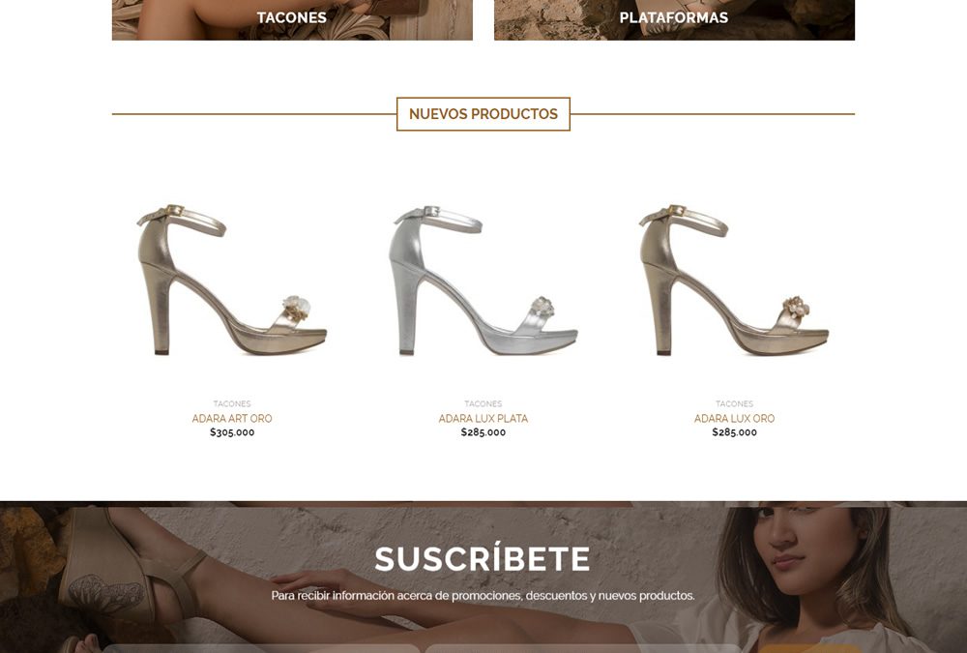Viewport: 967px width, 653px height.
Task: View the Adara Lux Oro shoe image
Action: (734, 280)
